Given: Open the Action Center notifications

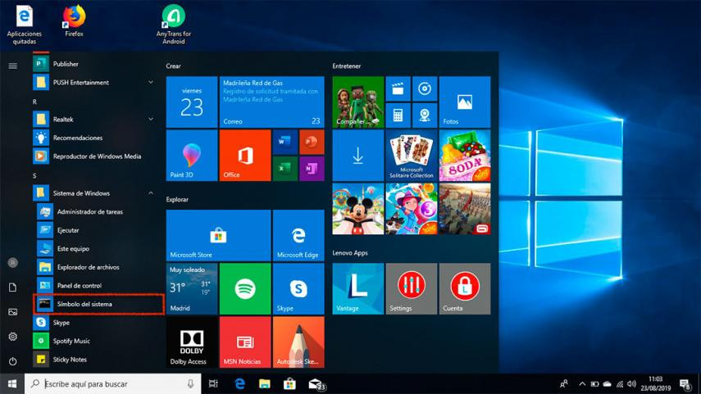Looking at the screenshot, I should [x=685, y=383].
